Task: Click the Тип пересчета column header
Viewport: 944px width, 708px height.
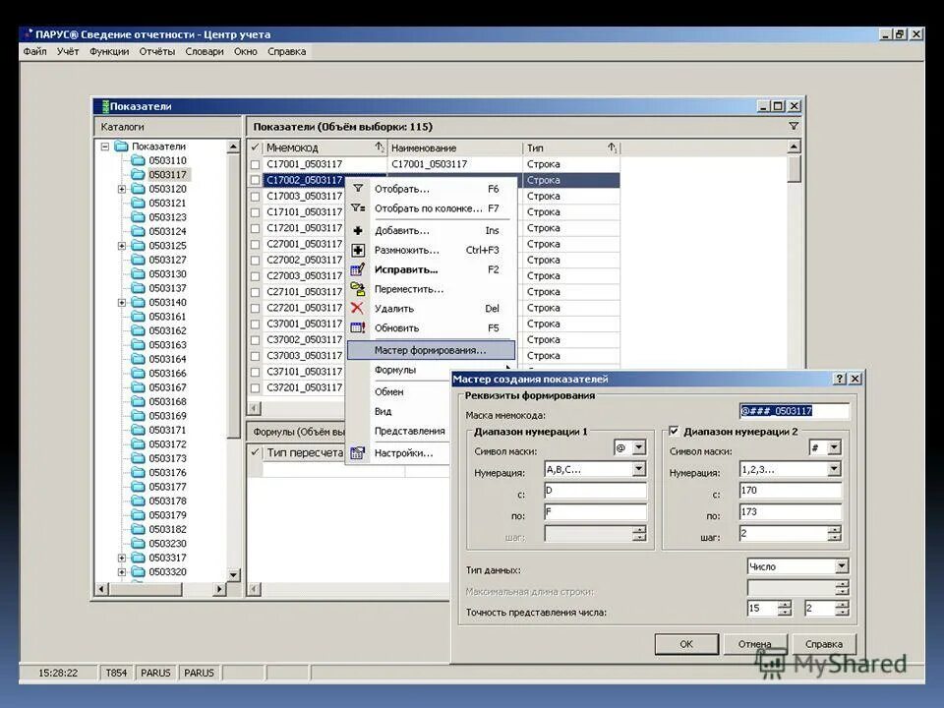Action: 305,452
